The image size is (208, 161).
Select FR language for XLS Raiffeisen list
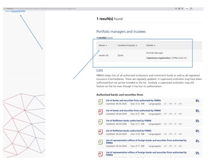click(170, 124)
